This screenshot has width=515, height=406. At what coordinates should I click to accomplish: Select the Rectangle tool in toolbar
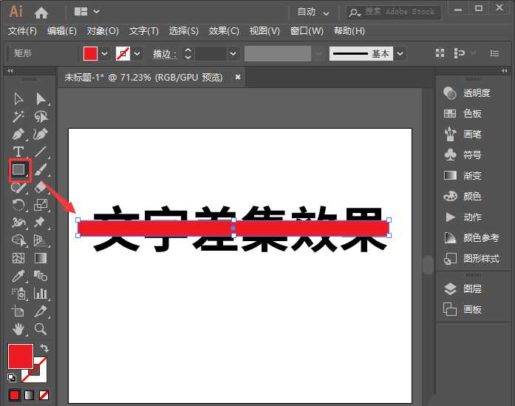(18, 169)
